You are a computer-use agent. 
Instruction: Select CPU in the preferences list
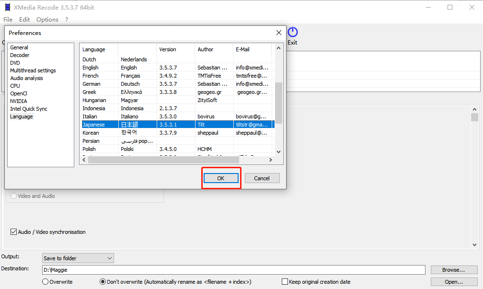[x=15, y=86]
